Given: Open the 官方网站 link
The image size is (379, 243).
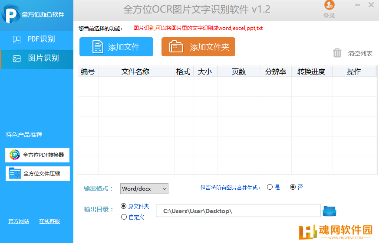Looking at the screenshot, I should coord(19,221).
